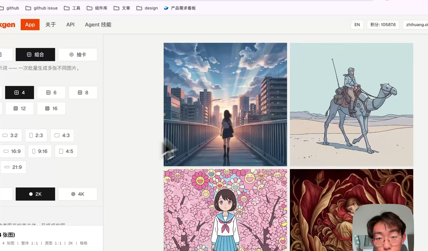
Task: Select the 组合 mode tab
Action: pyautogui.click(x=35, y=54)
